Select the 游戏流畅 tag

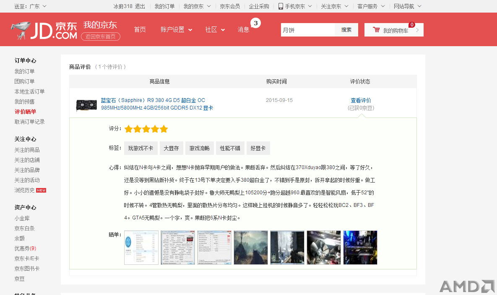(199, 148)
